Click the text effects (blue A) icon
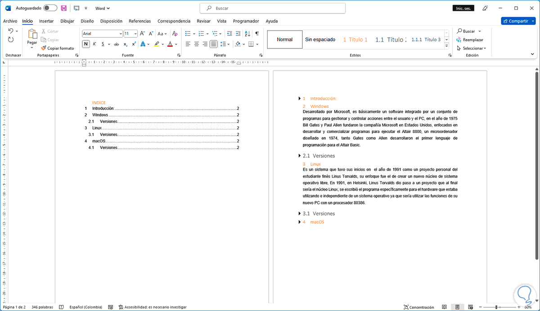The image size is (540, 311). [x=143, y=44]
